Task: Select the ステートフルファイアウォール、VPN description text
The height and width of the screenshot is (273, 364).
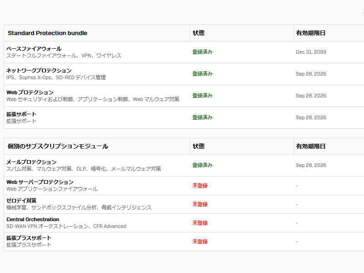Action: [x=64, y=56]
